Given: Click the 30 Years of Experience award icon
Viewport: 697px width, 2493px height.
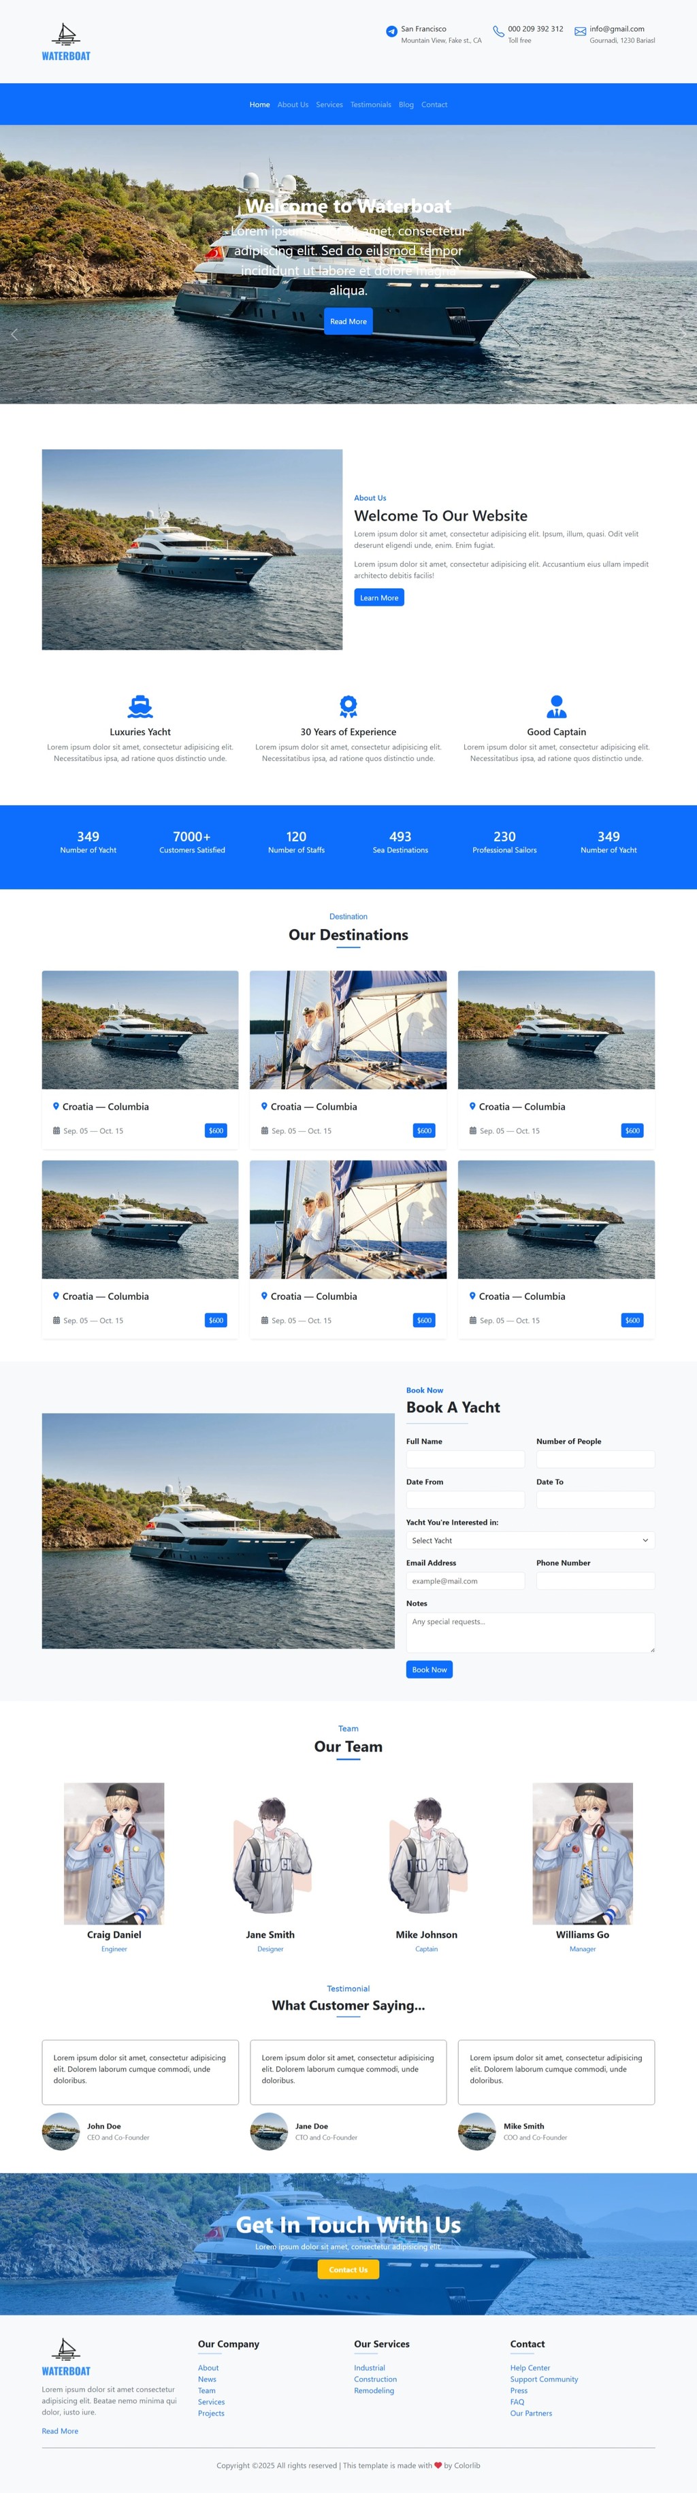Looking at the screenshot, I should (348, 706).
